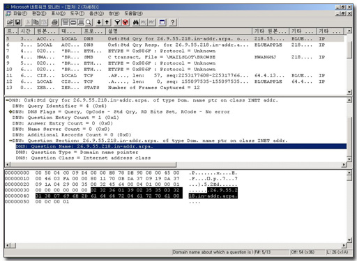This screenshot has width=357, height=261.
Task: Click the F#: 5/13 status bar field
Action: 271,252
